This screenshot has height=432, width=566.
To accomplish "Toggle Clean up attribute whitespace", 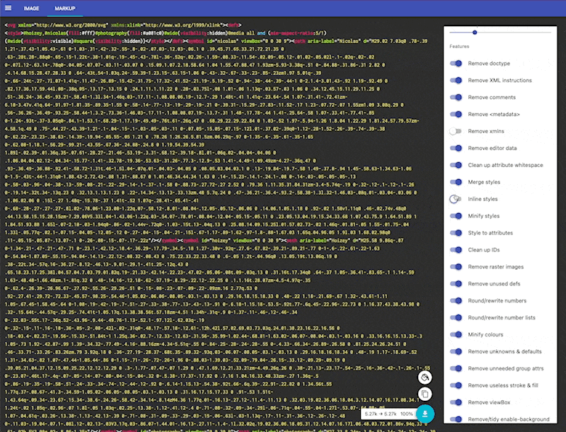I will 456,166.
